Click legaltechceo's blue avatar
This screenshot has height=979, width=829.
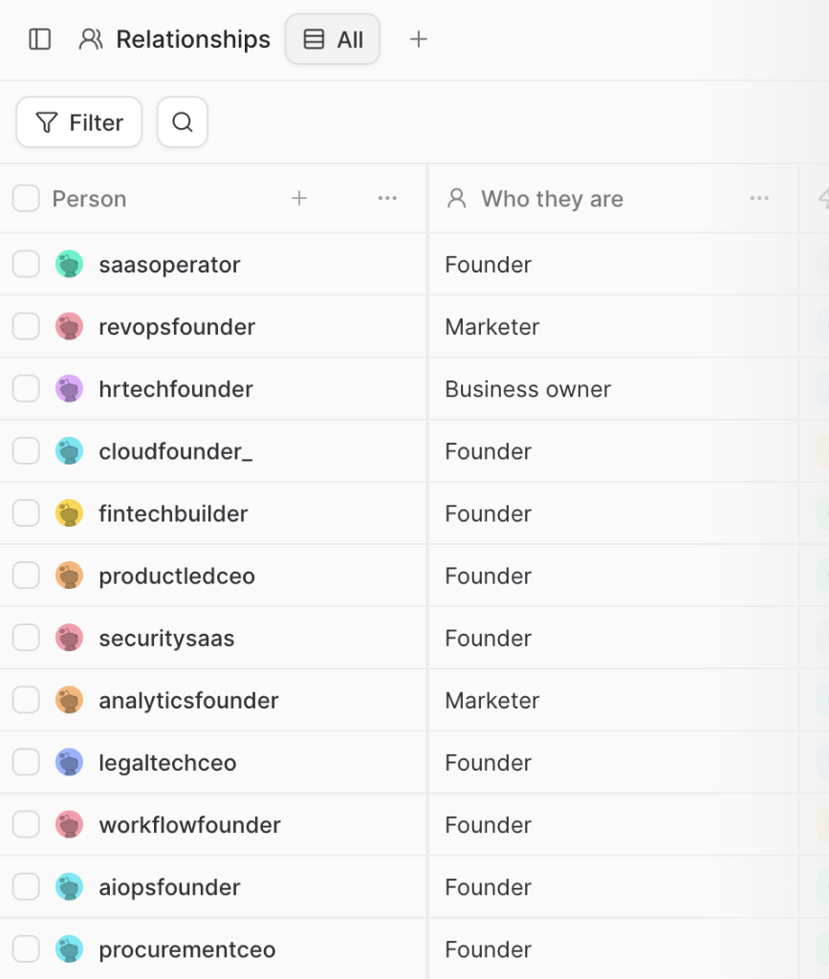69,762
